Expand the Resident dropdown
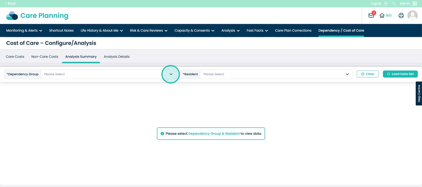The image size is (422, 187). (347, 74)
